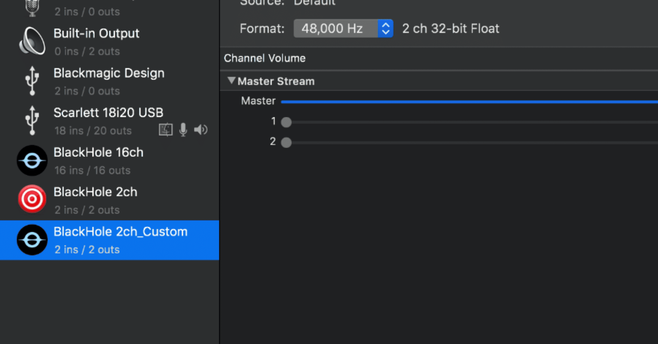Click the microphone device icon at the top of the list
The height and width of the screenshot is (344, 658).
pos(32,7)
